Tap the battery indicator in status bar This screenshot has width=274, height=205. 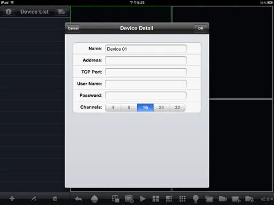coord(270,3)
